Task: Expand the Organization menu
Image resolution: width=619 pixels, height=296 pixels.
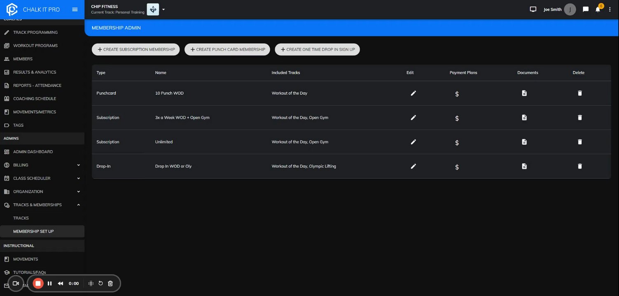Action: click(78, 192)
